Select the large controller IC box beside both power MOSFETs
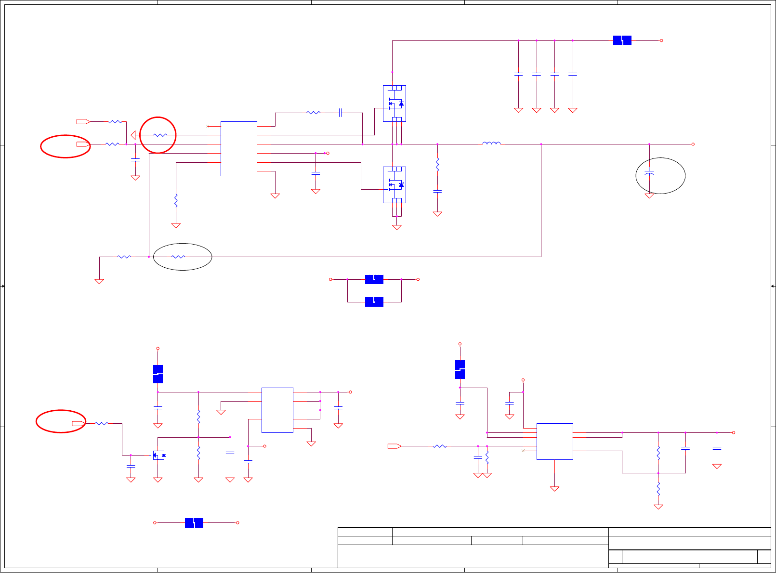The width and height of the screenshot is (776, 573). (239, 149)
